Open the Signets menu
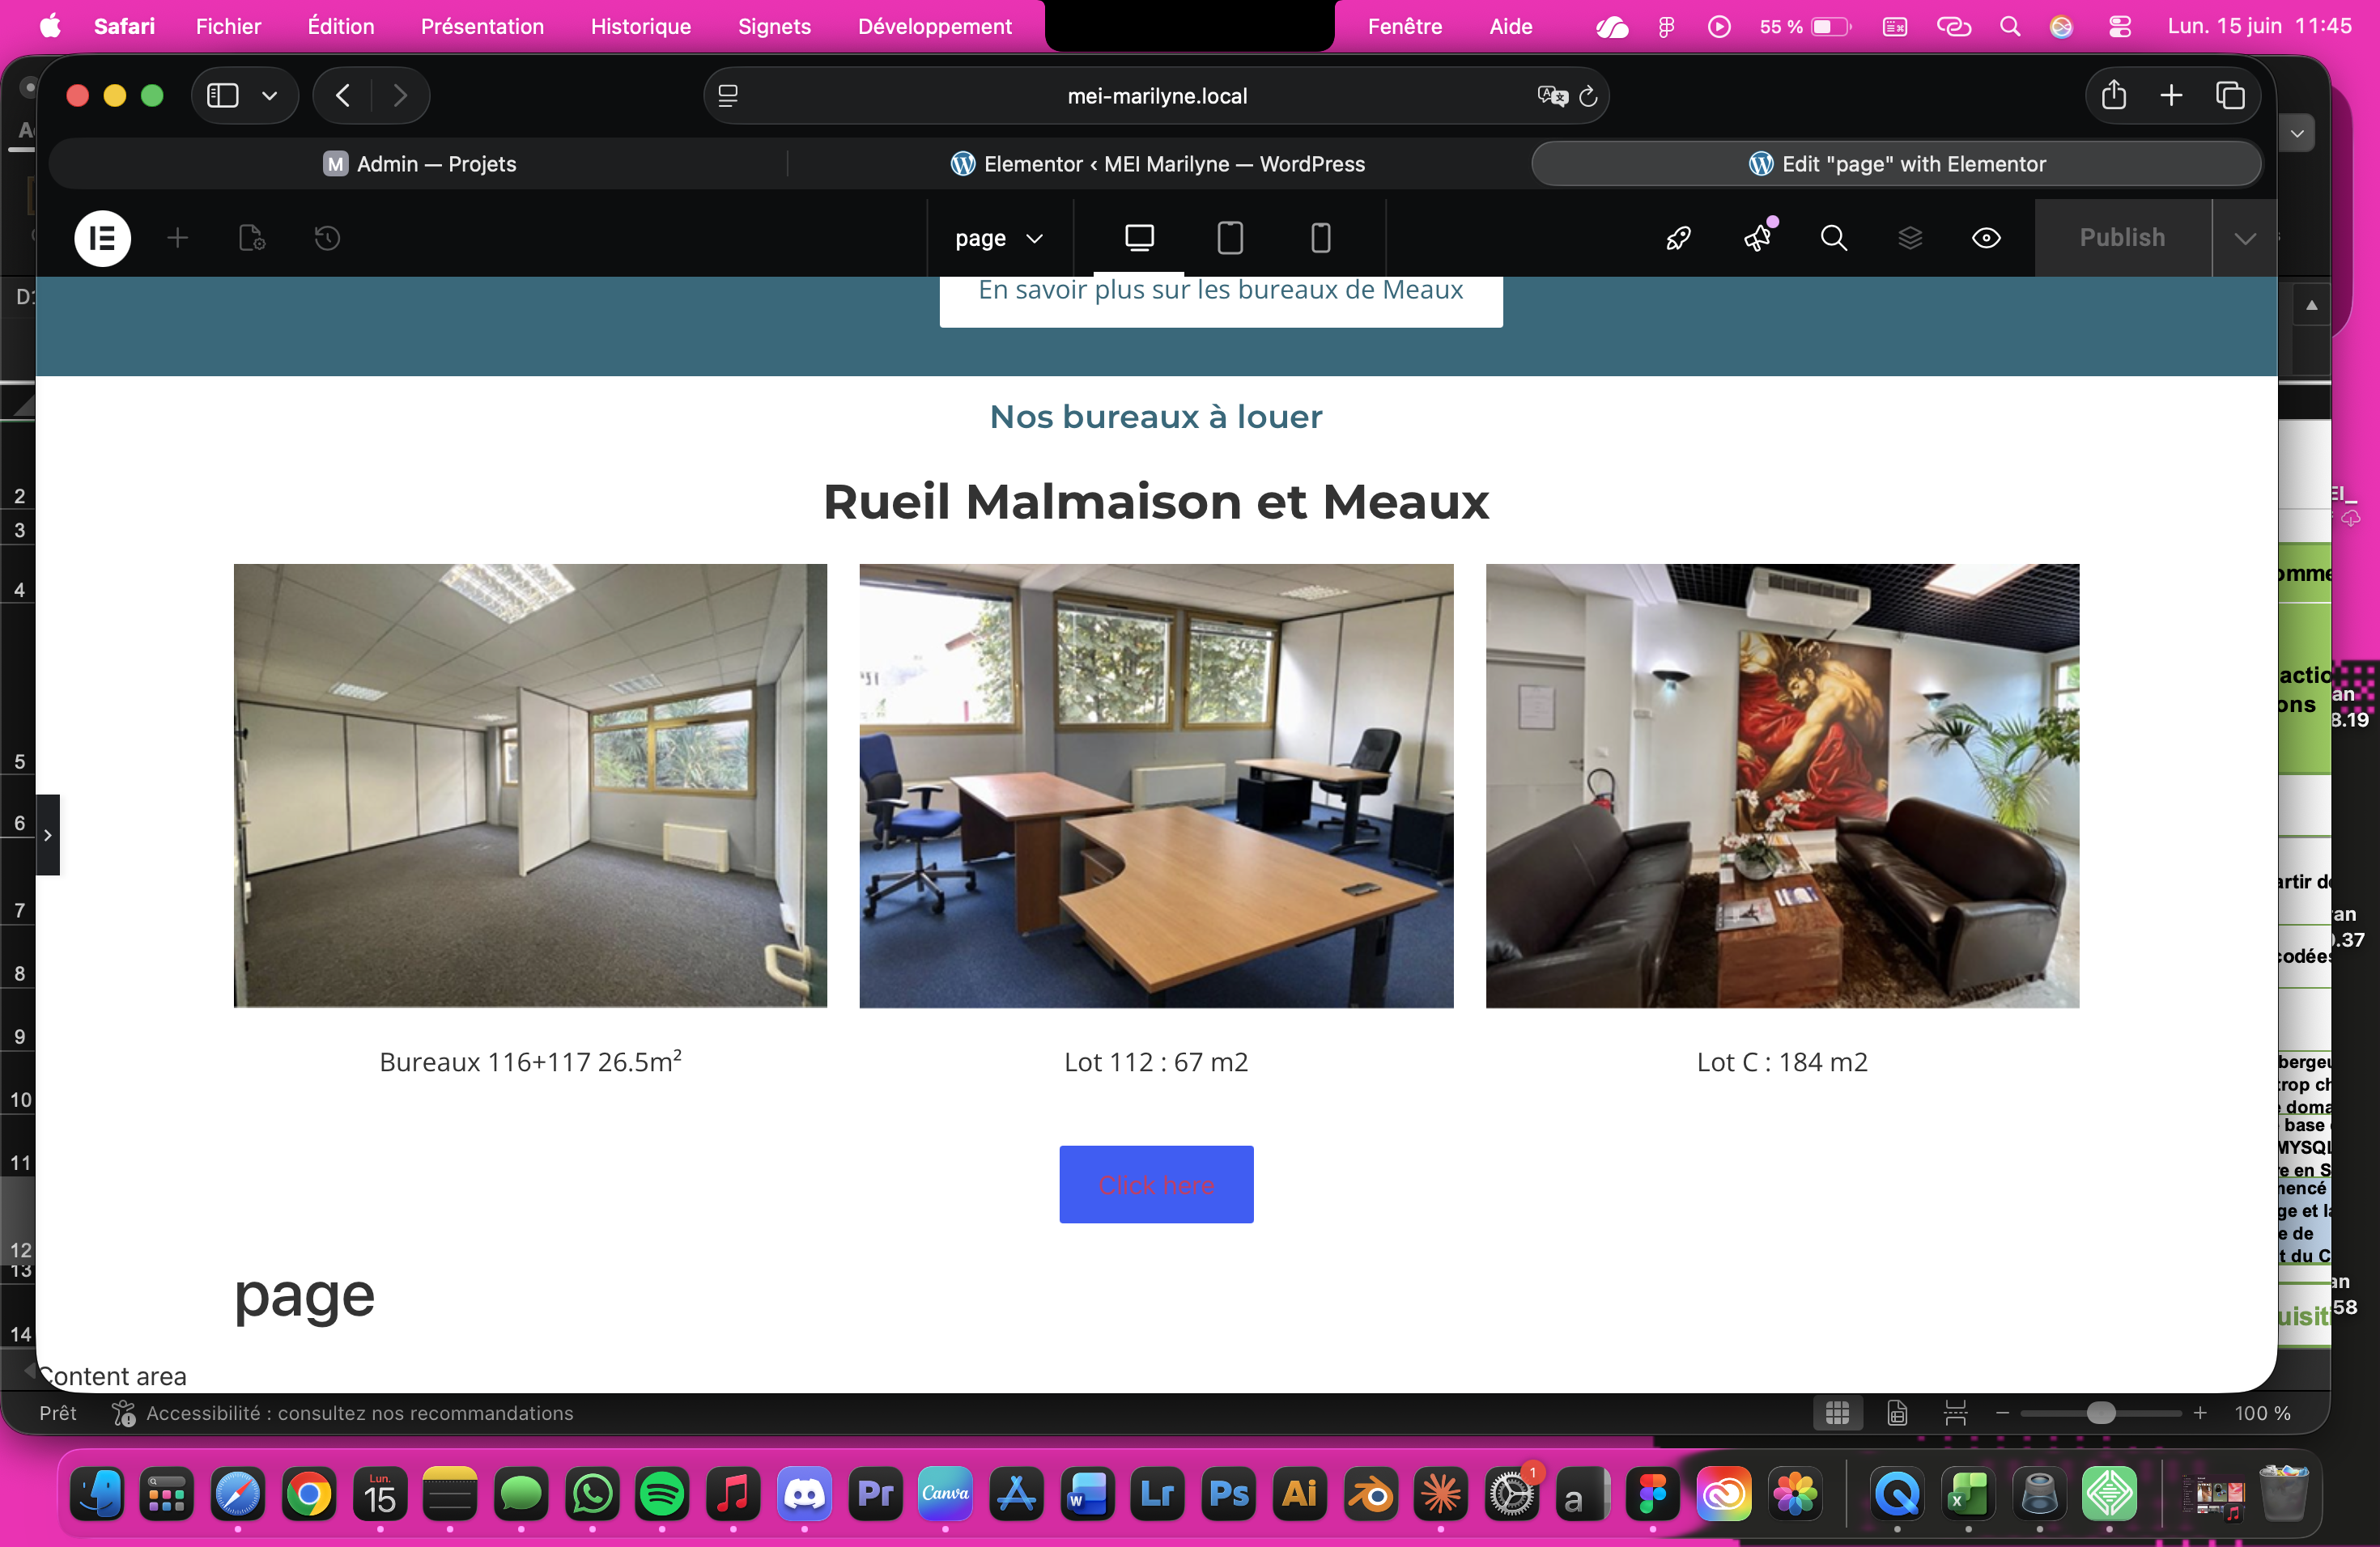This screenshot has width=2380, height=1547. point(774,26)
